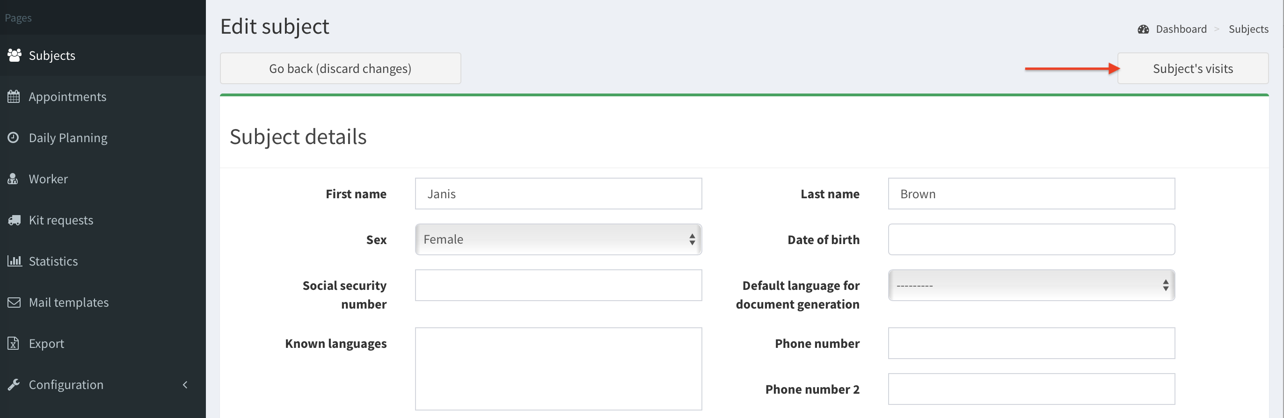
Task: Click the Daily Planning clock icon
Action: pos(14,137)
